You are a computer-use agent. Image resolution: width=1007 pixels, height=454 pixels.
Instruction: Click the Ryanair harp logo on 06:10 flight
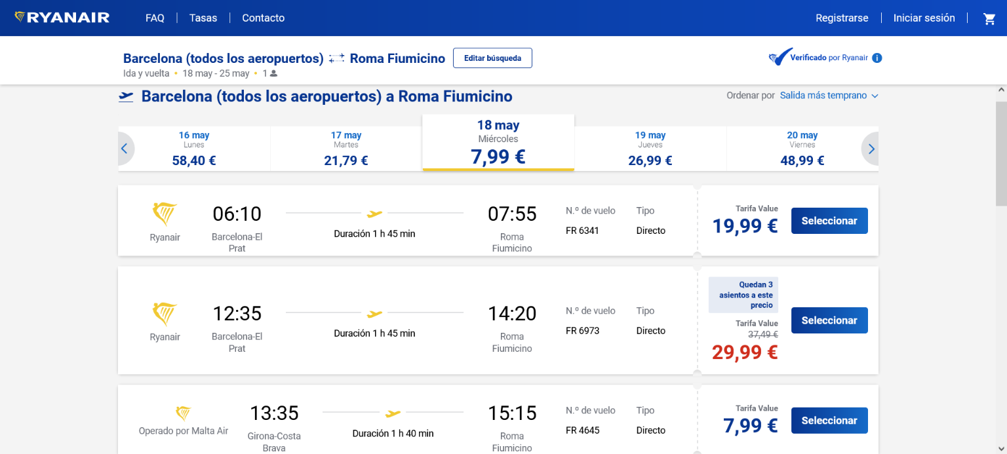click(165, 214)
